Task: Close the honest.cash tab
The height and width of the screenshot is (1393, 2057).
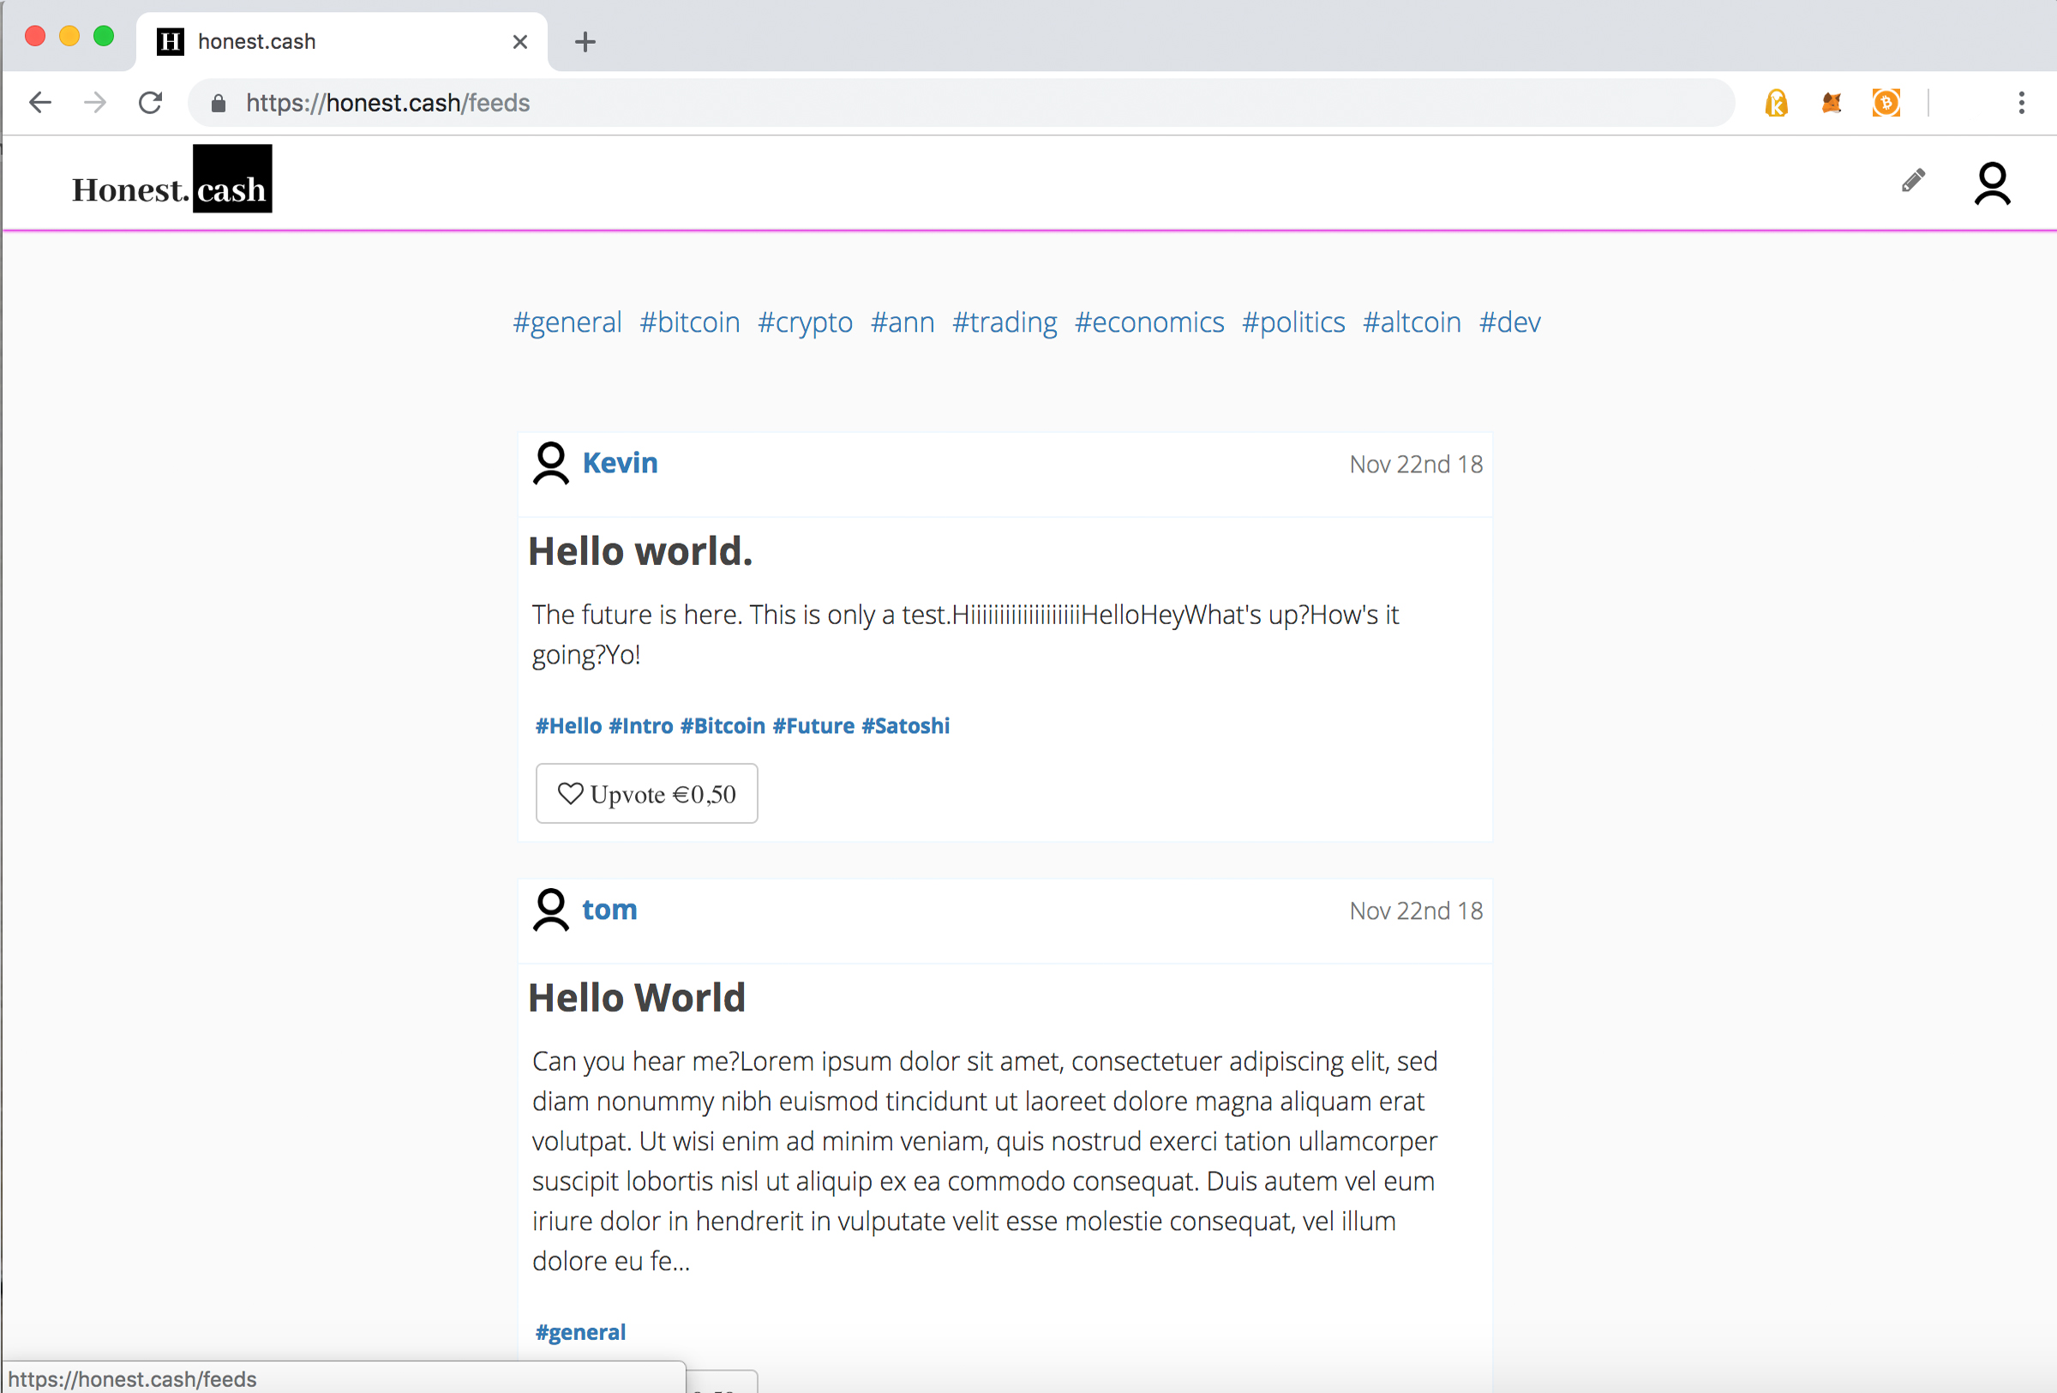Action: click(x=520, y=42)
